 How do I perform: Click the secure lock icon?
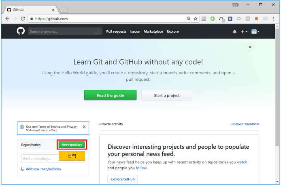[x=32, y=19]
